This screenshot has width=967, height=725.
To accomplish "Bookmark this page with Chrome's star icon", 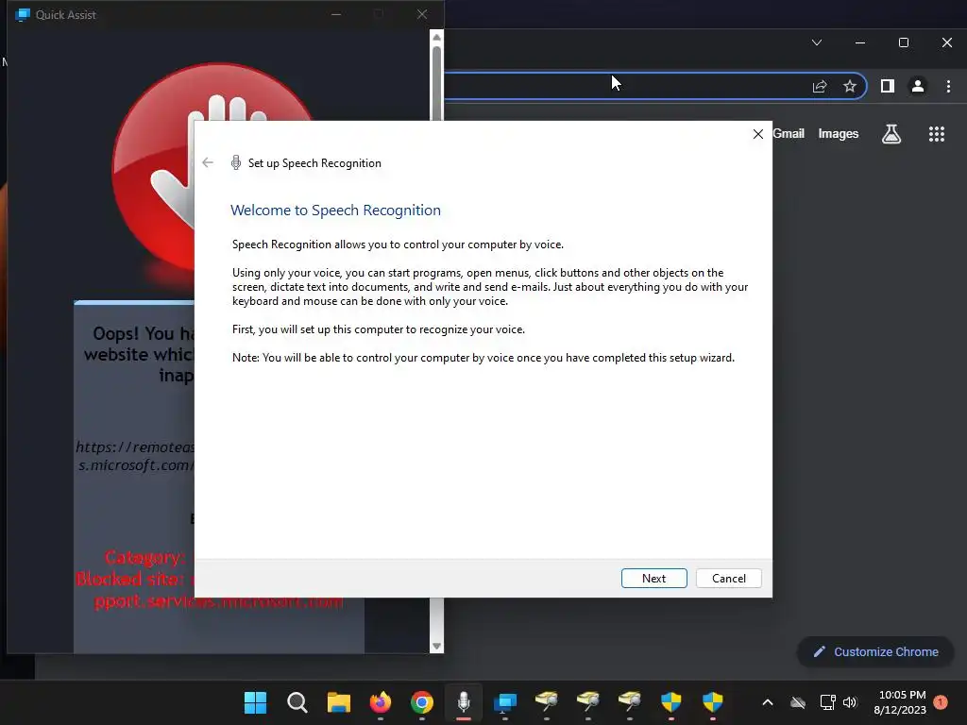I will tap(849, 86).
